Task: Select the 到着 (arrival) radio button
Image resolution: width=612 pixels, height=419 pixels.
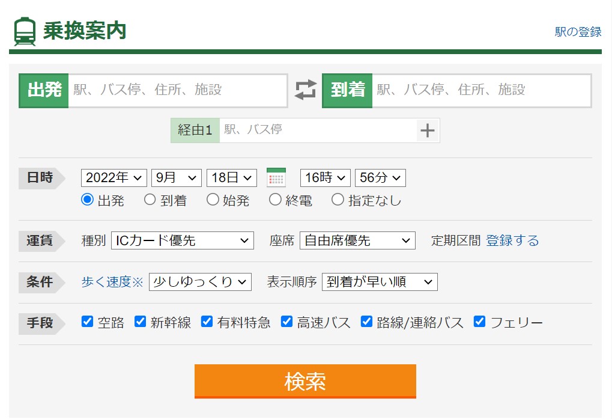Action: (150, 200)
